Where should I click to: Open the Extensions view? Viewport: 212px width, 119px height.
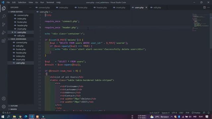pyautogui.click(x=4, y=41)
